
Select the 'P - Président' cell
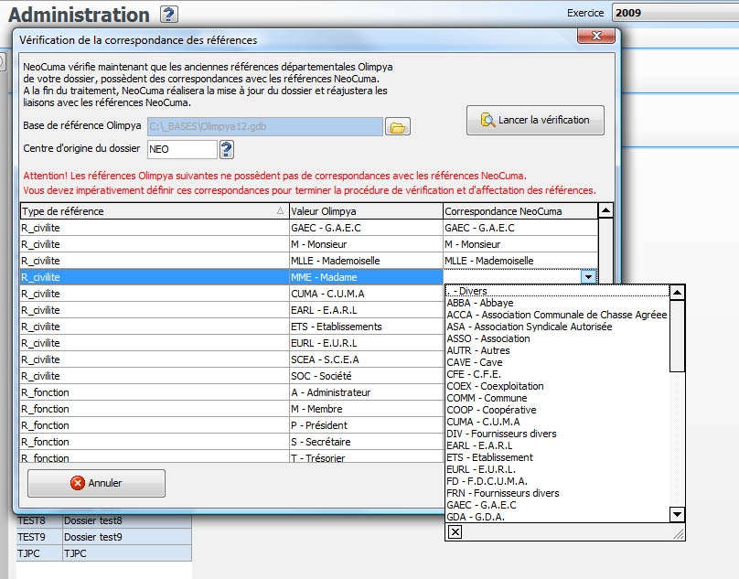pyautogui.click(x=366, y=425)
